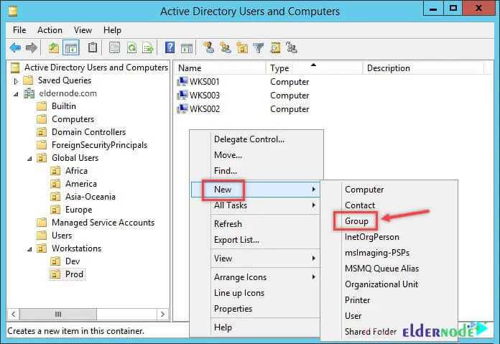
Task: Toggle the Show/Hide Action Pane icon
Action: tap(187, 48)
